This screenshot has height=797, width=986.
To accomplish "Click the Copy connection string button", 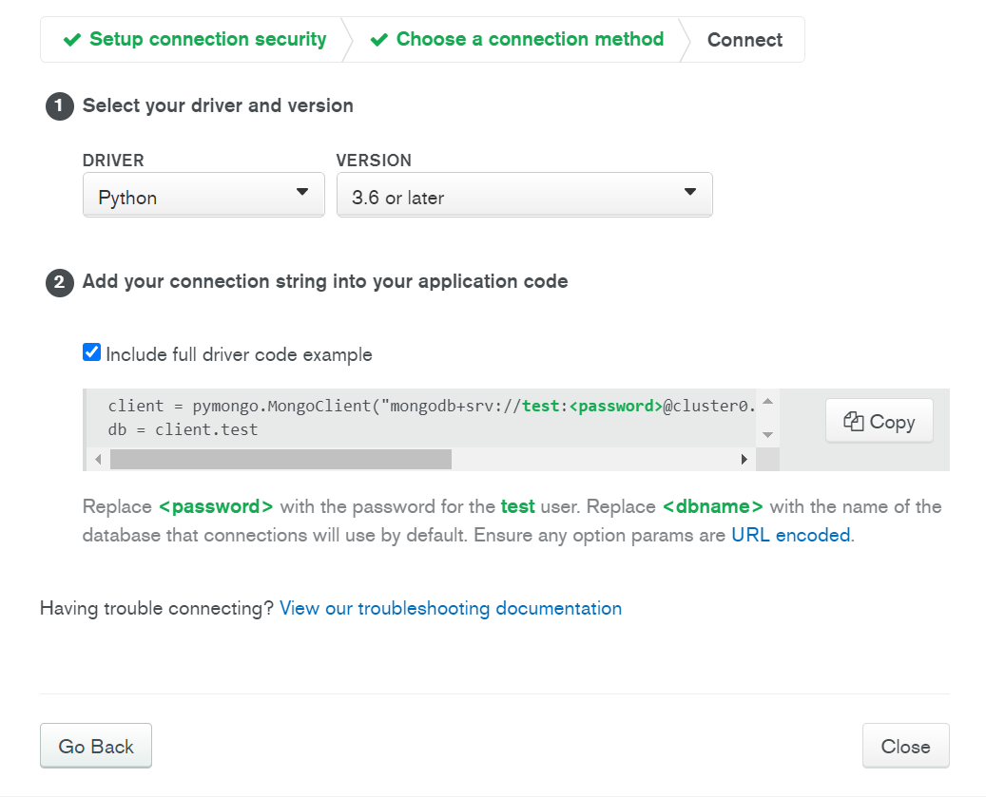I will pos(879,422).
